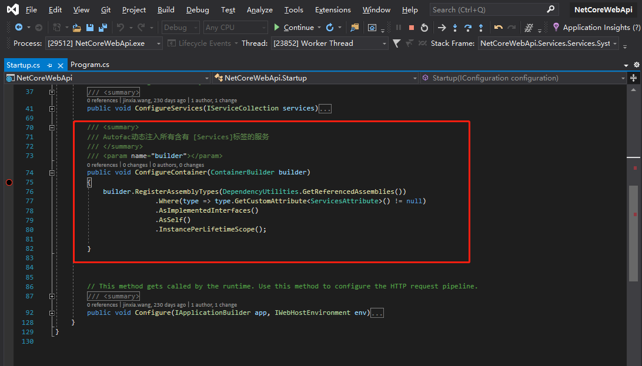
Task: Click the Show Next Statement arrow
Action: (442, 28)
